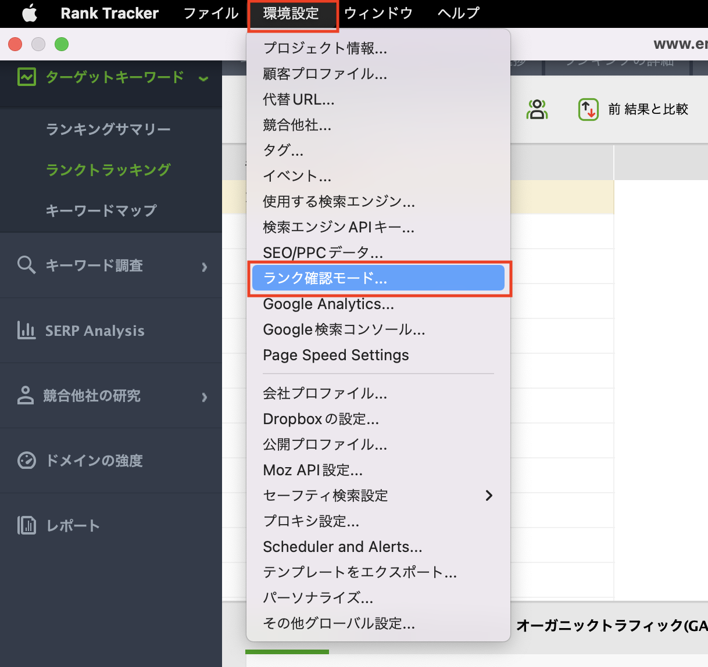Open キーワードマップ in the sidebar
The width and height of the screenshot is (708, 667).
101,210
